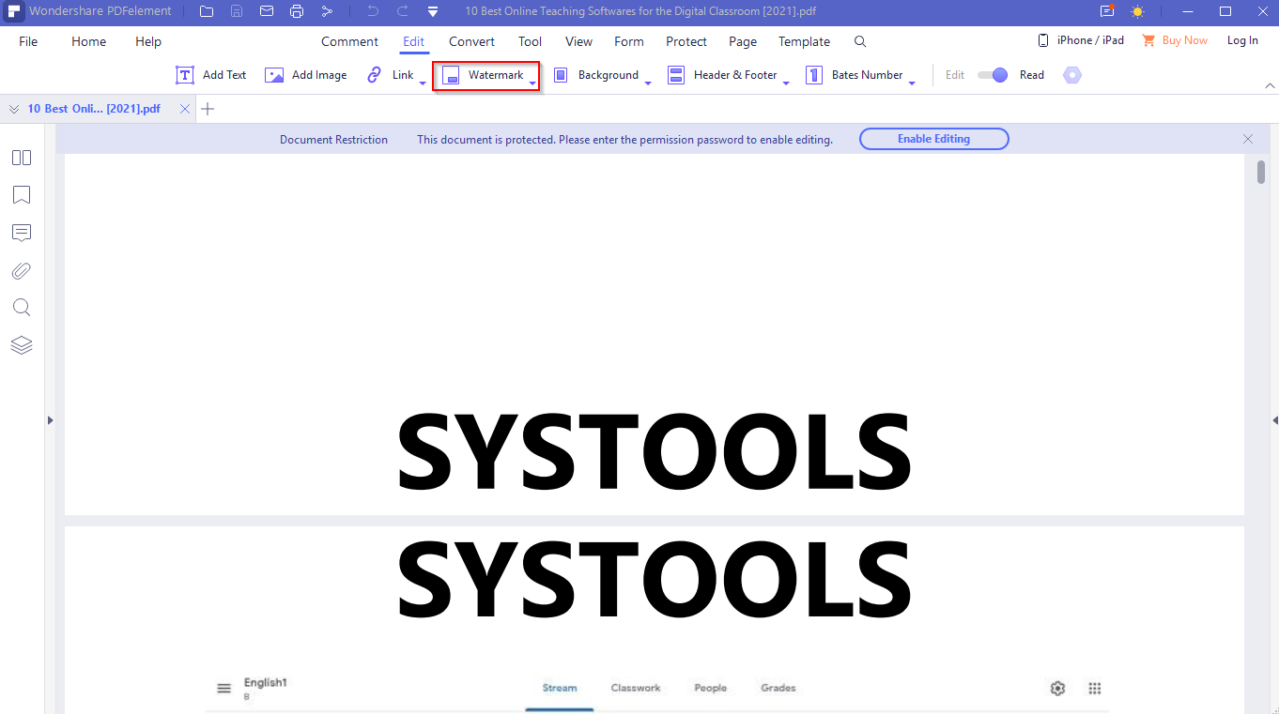This screenshot has width=1279, height=714.
Task: Click the Header & Footer tool
Action: (x=722, y=75)
